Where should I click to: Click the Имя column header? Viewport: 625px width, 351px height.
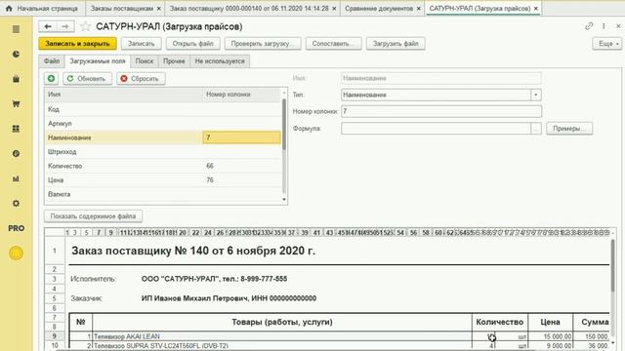(124, 95)
